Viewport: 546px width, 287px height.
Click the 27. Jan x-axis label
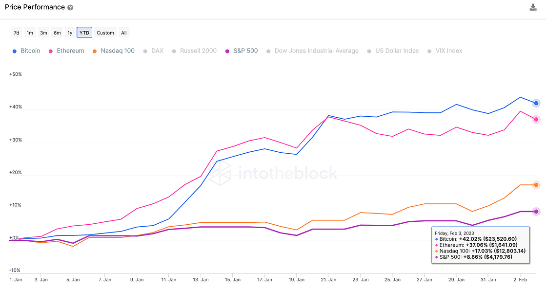tap(425, 279)
